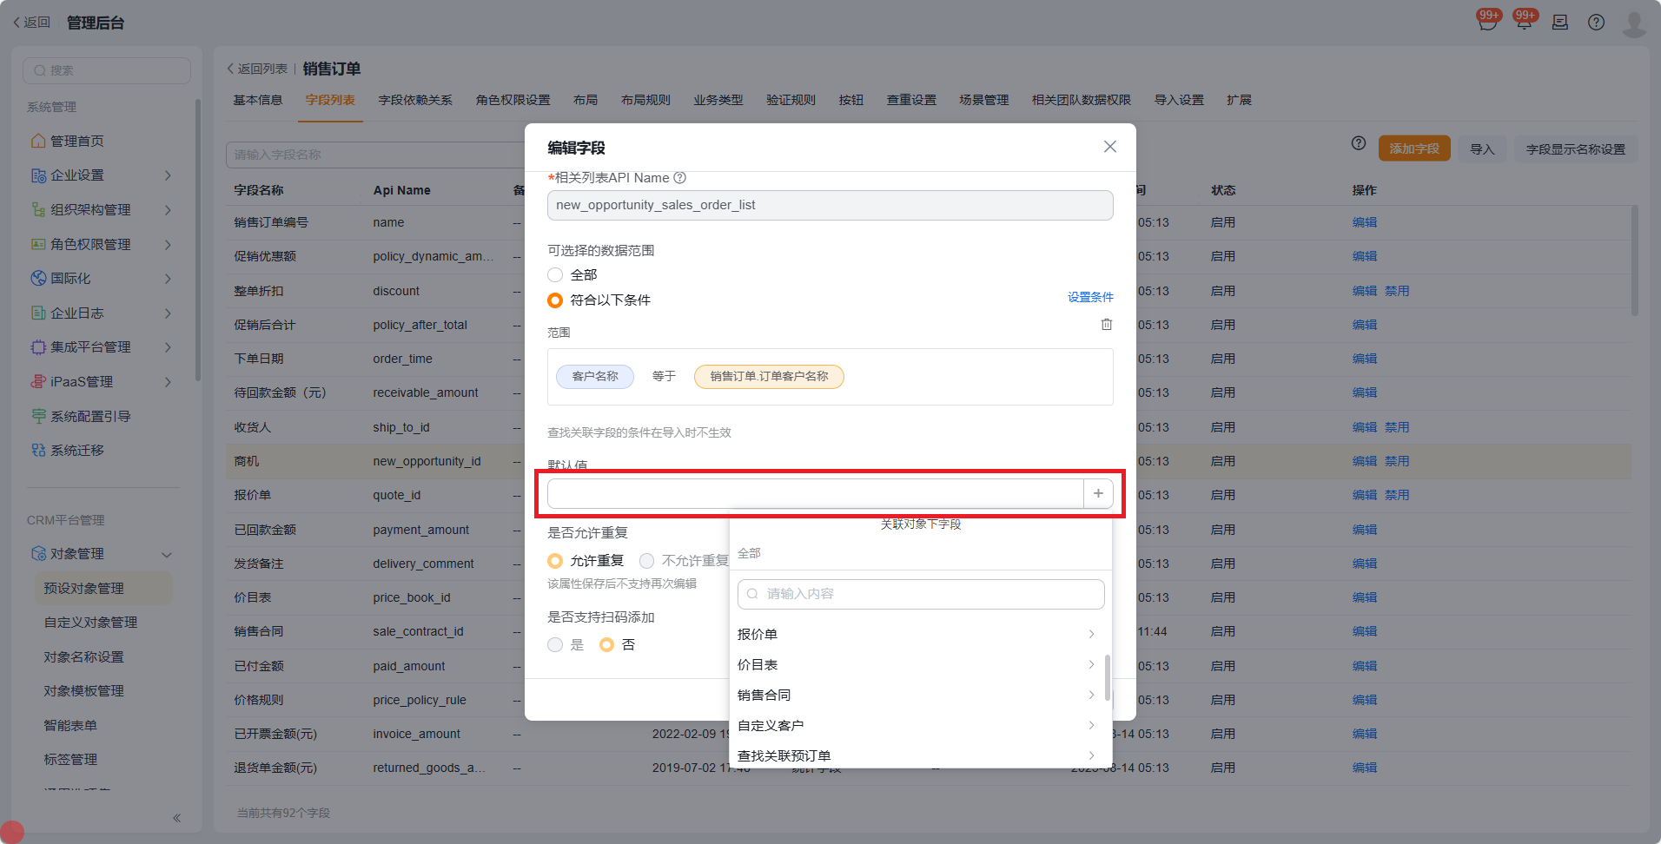This screenshot has width=1661, height=844.
Task: Open the user avatar menu
Action: coord(1634,23)
